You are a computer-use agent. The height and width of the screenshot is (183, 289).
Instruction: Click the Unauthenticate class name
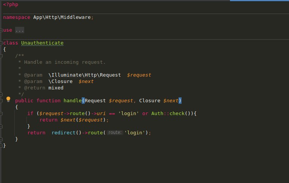tap(42, 43)
